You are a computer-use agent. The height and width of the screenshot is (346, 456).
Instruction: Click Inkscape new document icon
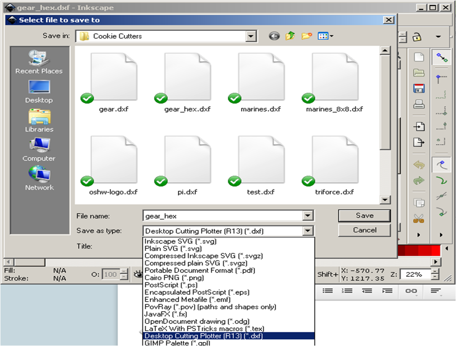pos(419,57)
